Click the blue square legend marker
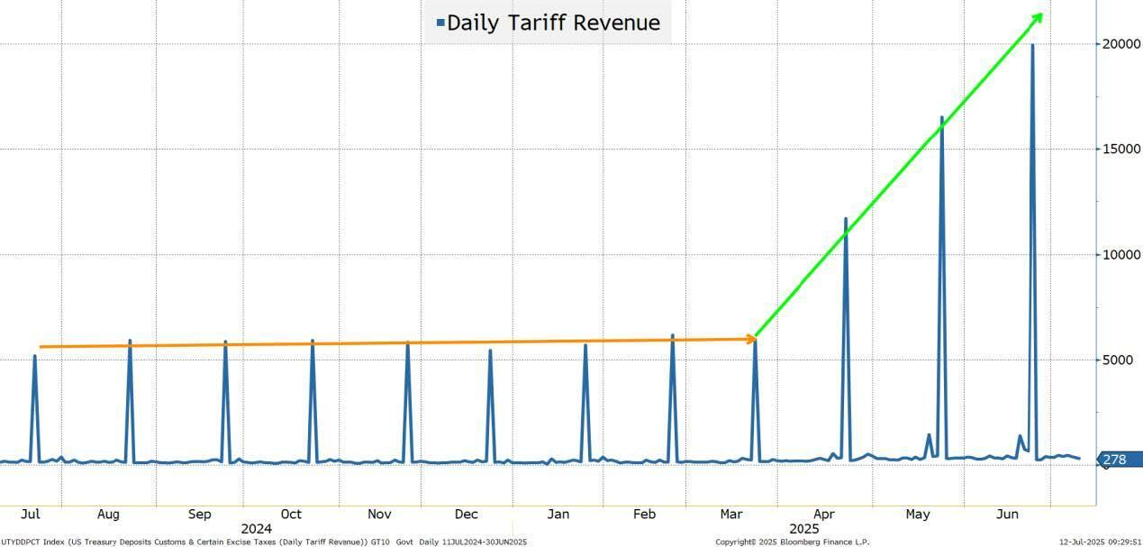The height and width of the screenshot is (547, 1143). [440, 23]
